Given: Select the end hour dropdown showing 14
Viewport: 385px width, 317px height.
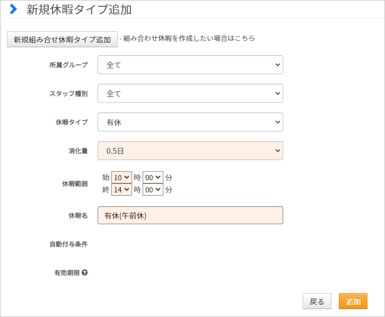Looking at the screenshot, I should (121, 190).
